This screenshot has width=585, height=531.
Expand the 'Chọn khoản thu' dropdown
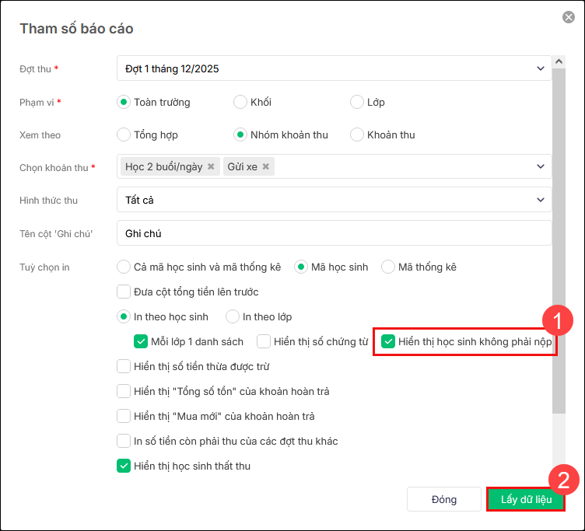click(541, 166)
